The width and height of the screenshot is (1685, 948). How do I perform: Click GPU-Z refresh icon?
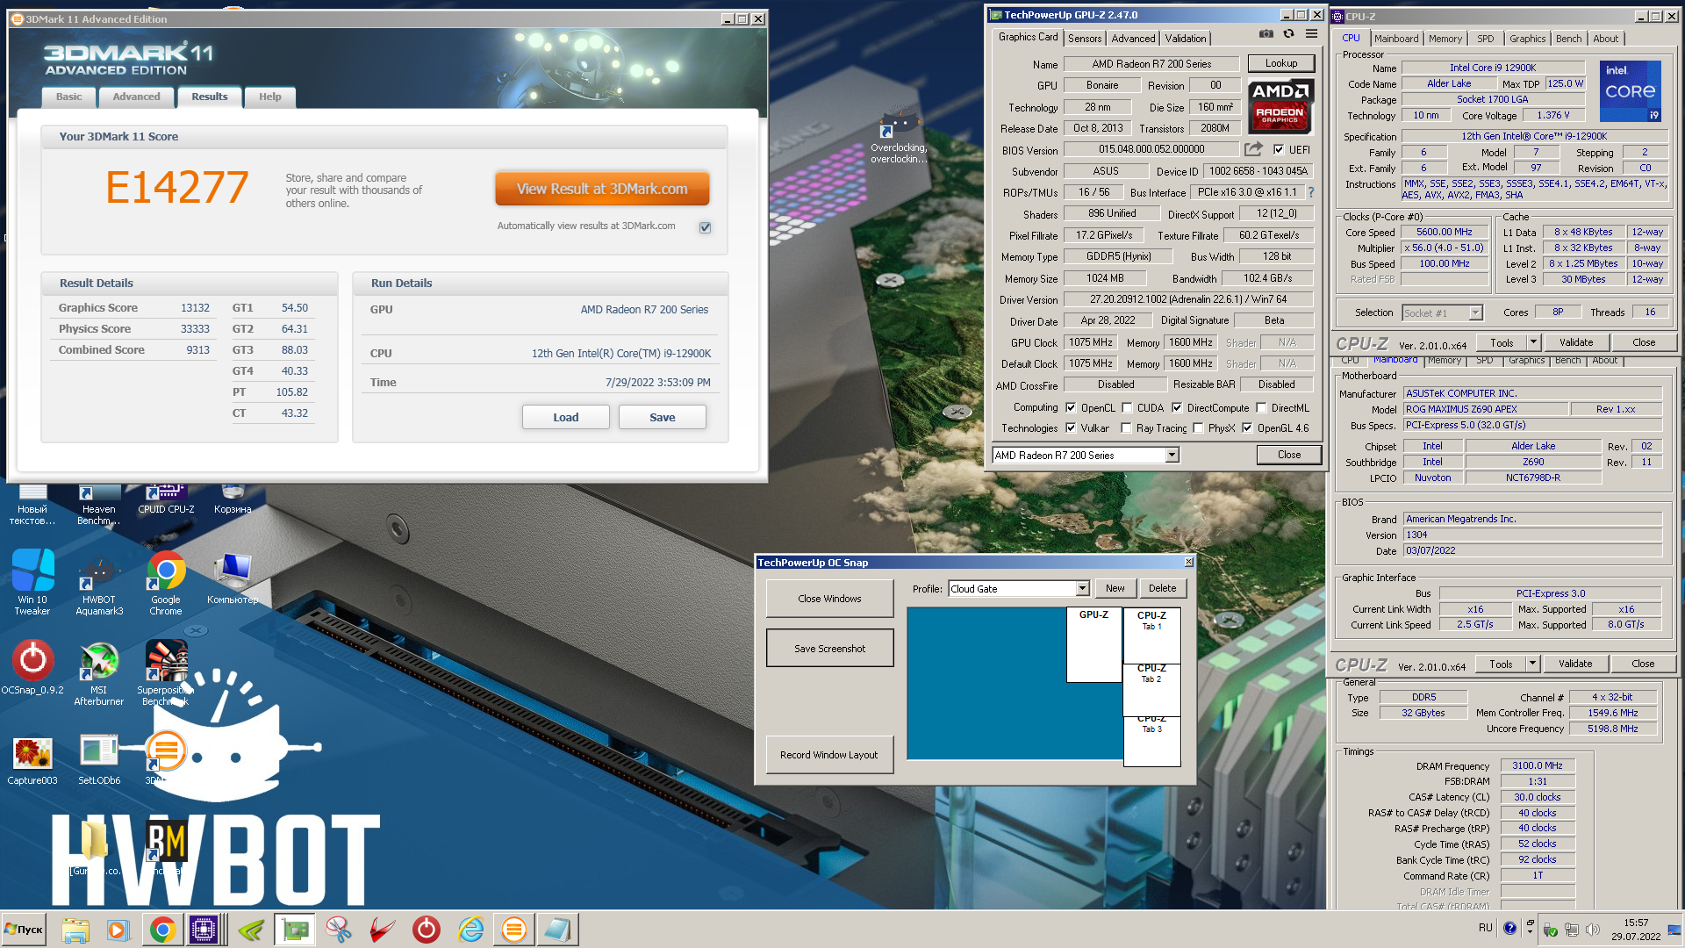pyautogui.click(x=1288, y=33)
